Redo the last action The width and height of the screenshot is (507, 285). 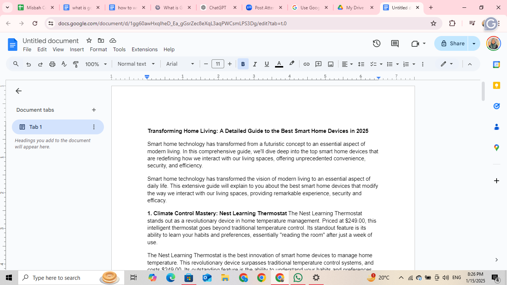(40, 64)
